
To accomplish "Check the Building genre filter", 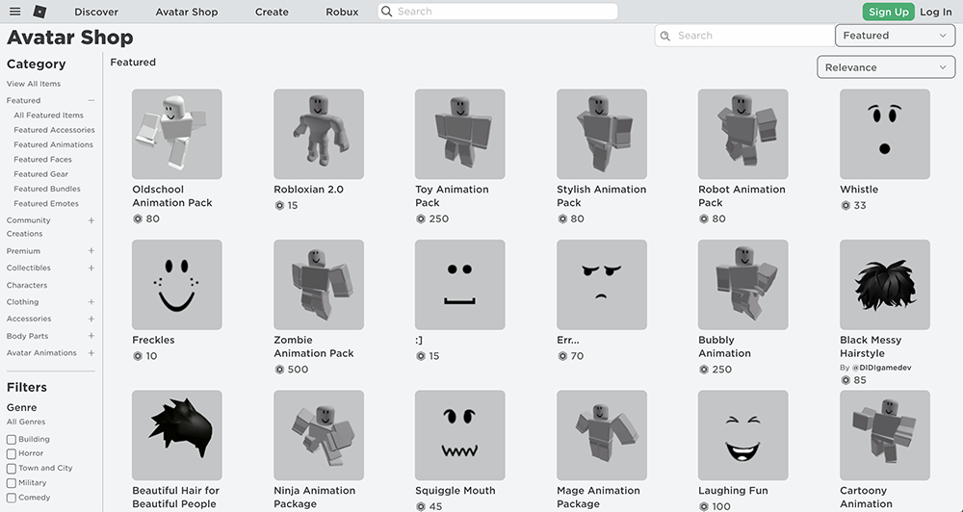I will (11, 440).
